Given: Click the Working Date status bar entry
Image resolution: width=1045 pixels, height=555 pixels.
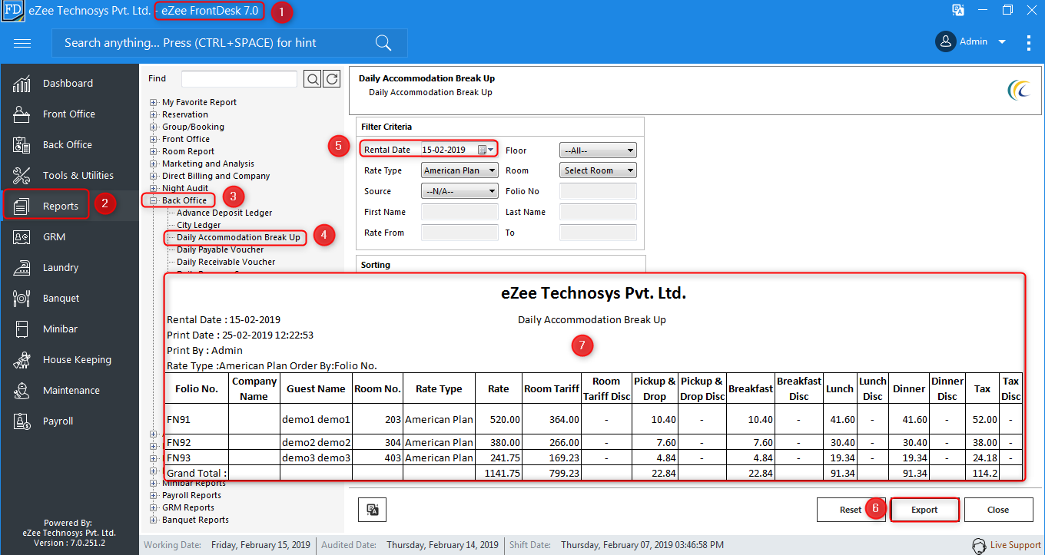Looking at the screenshot, I should coord(228,545).
